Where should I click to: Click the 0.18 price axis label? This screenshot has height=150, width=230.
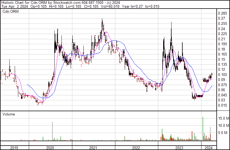tap(221, 49)
